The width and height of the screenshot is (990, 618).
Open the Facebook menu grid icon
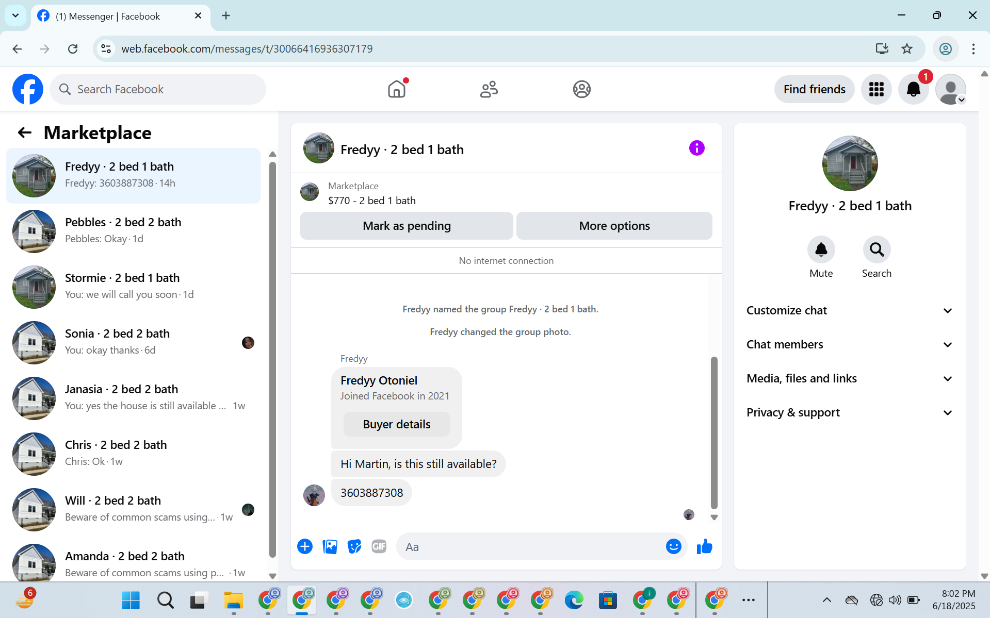tap(876, 89)
